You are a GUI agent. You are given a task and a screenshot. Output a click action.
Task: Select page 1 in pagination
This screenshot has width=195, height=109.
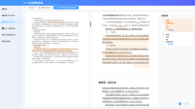[x=180, y=104]
